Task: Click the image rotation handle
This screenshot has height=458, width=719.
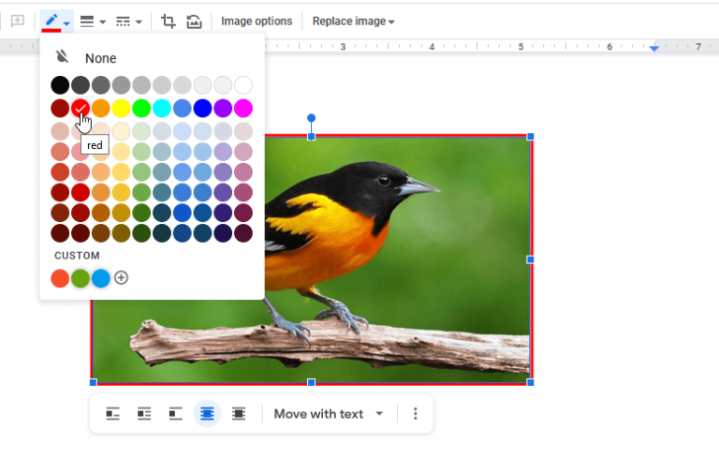Action: click(312, 118)
